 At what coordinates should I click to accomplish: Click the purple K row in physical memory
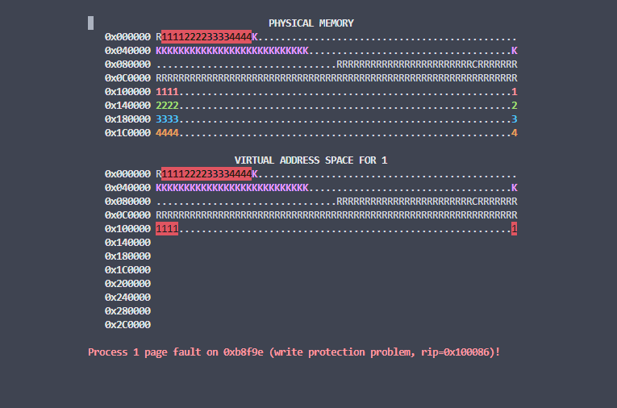(232, 51)
